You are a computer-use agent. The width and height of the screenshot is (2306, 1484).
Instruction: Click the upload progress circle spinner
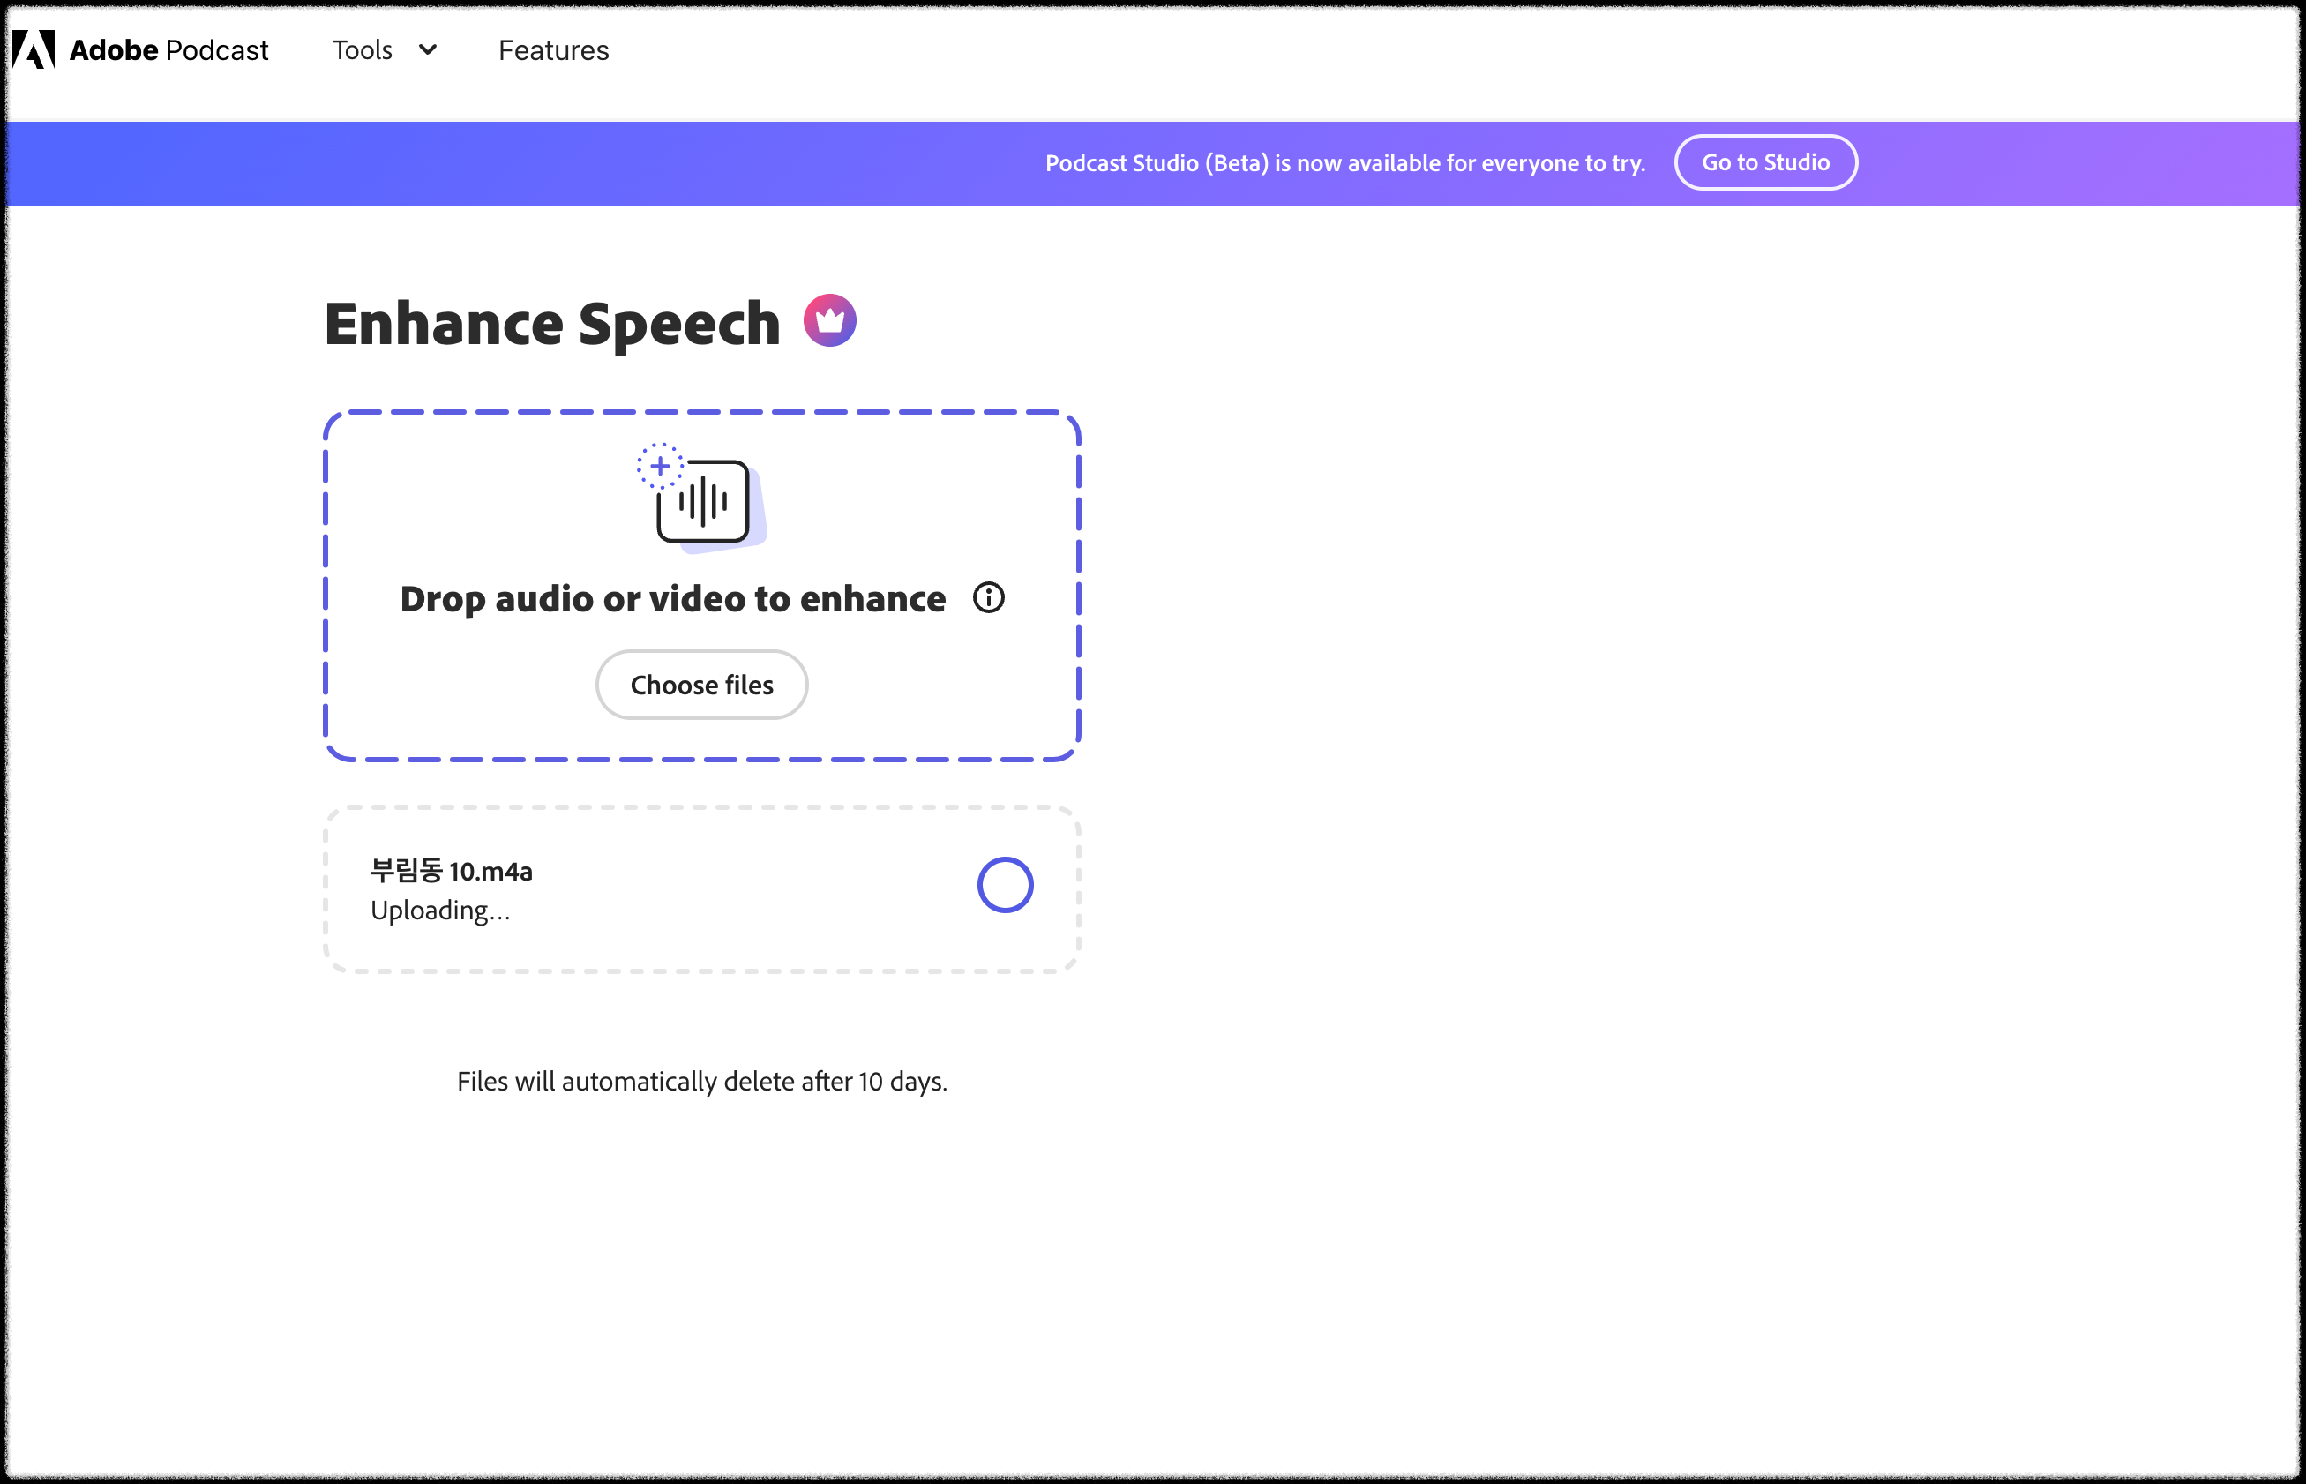[x=1005, y=885]
